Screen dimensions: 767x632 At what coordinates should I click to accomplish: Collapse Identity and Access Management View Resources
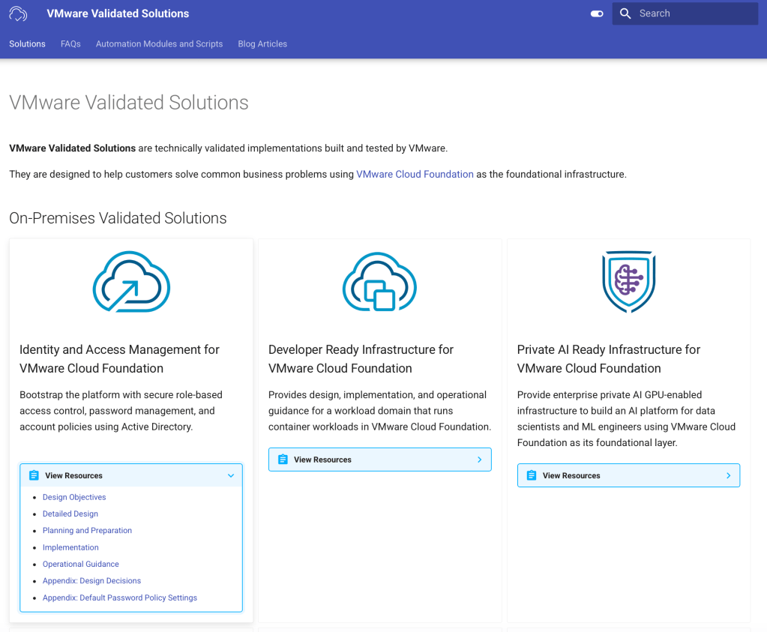tap(231, 475)
